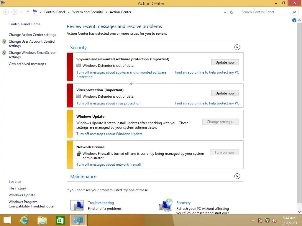This screenshot has height=226, width=302.
Task: Update now for Virus protection
Action: 225,93
